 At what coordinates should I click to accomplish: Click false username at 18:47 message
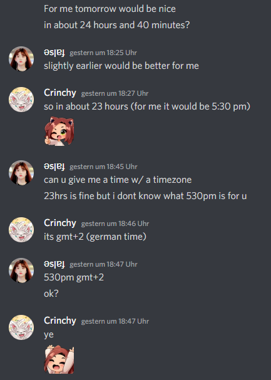pos(54,264)
